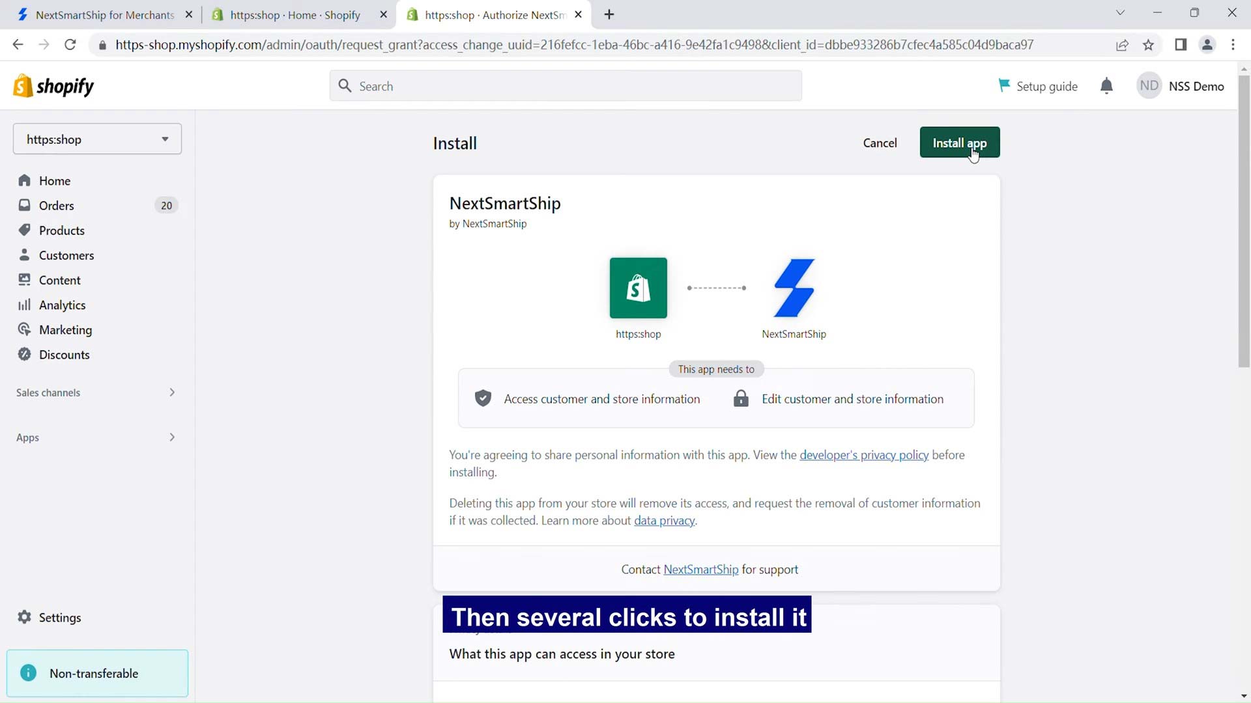Switch to Home · Shopify browser tab
The width and height of the screenshot is (1251, 703).
pyautogui.click(x=295, y=14)
